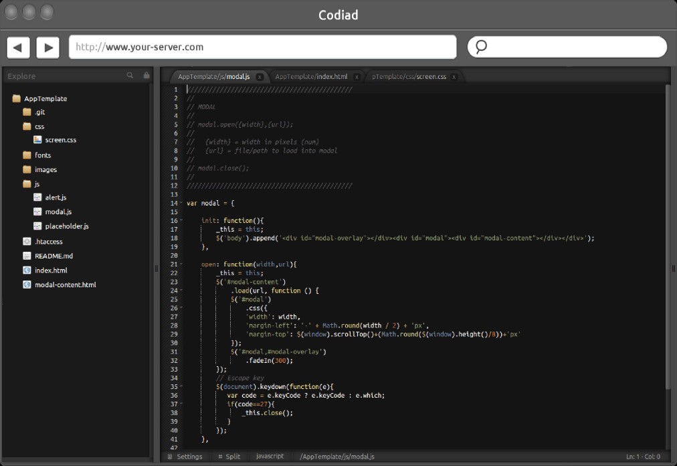
Task: Switch to the screen.css tab
Action: pos(410,76)
